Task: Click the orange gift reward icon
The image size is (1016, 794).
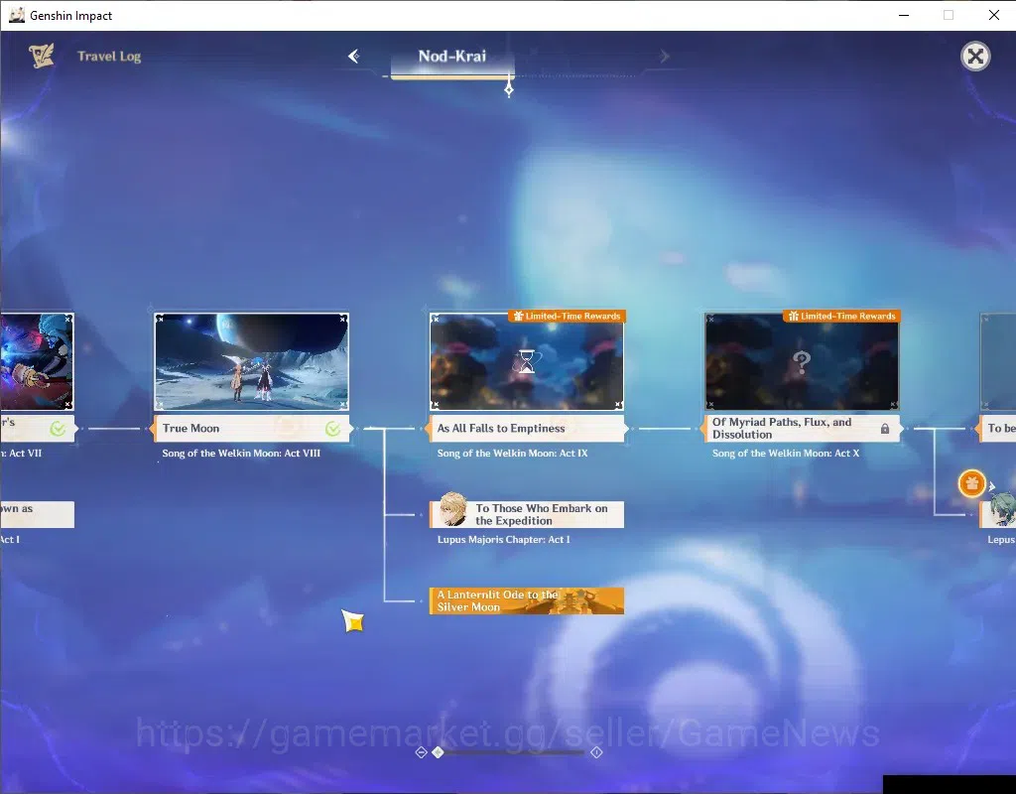Action: (x=972, y=483)
